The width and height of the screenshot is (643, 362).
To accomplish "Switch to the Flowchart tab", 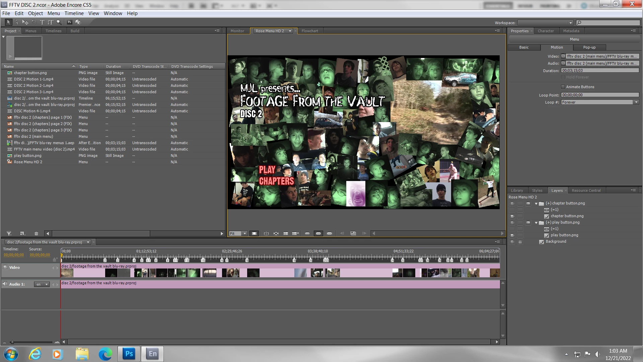I will click(x=309, y=31).
